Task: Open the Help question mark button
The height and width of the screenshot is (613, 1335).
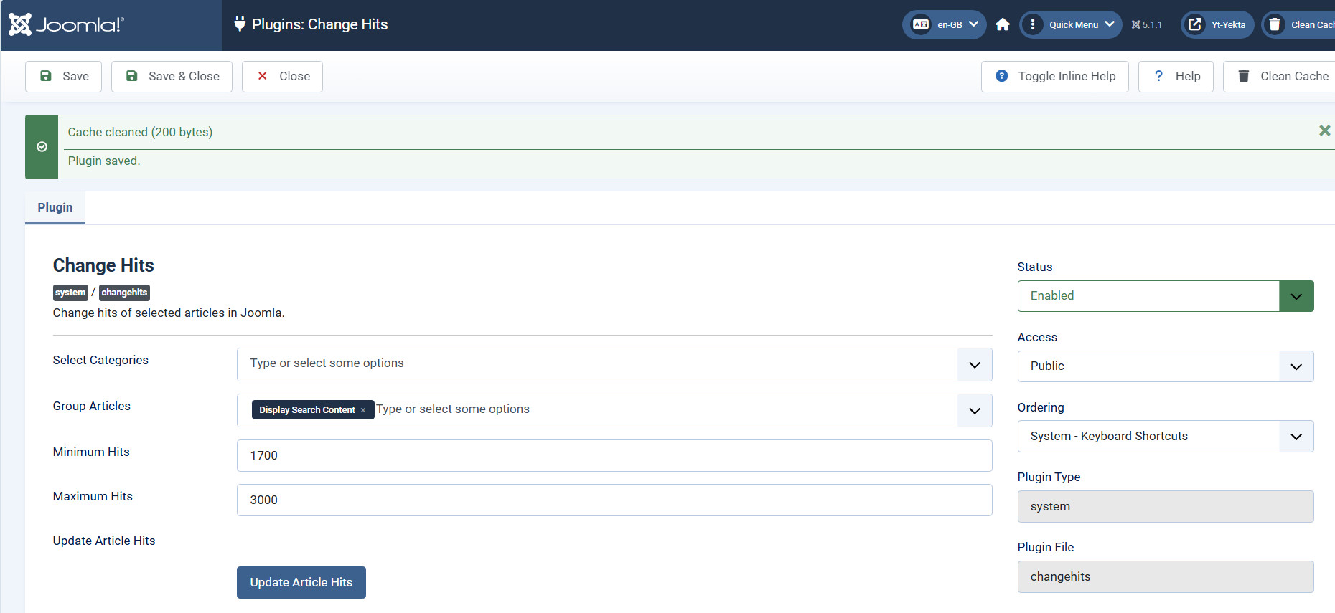Action: (1175, 77)
